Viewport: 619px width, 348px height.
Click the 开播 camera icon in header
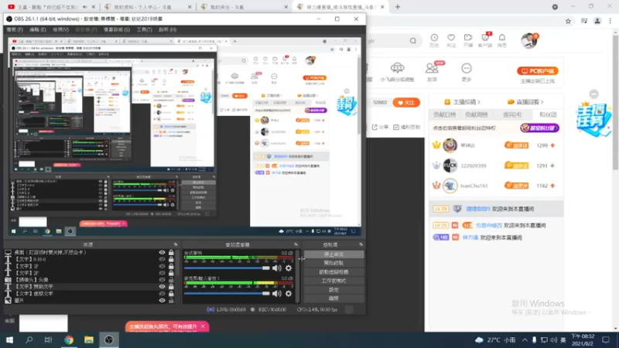click(x=468, y=37)
